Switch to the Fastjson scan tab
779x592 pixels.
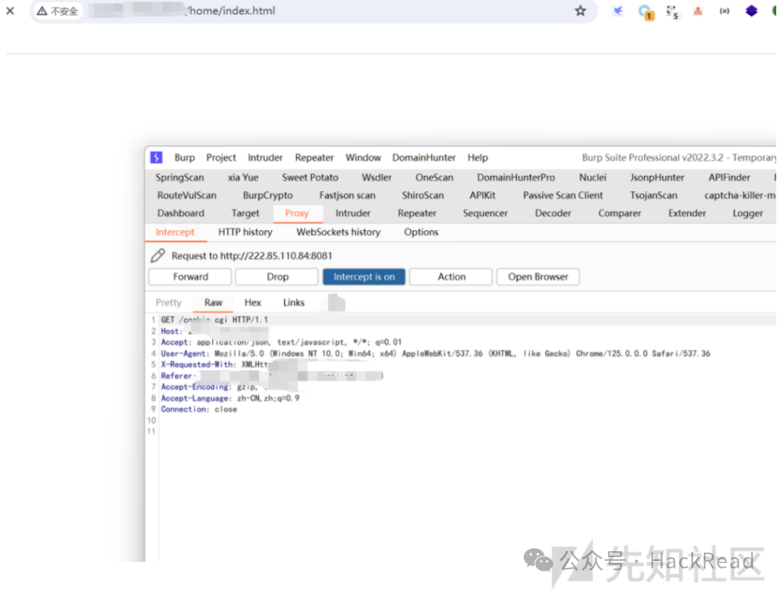pyautogui.click(x=347, y=195)
